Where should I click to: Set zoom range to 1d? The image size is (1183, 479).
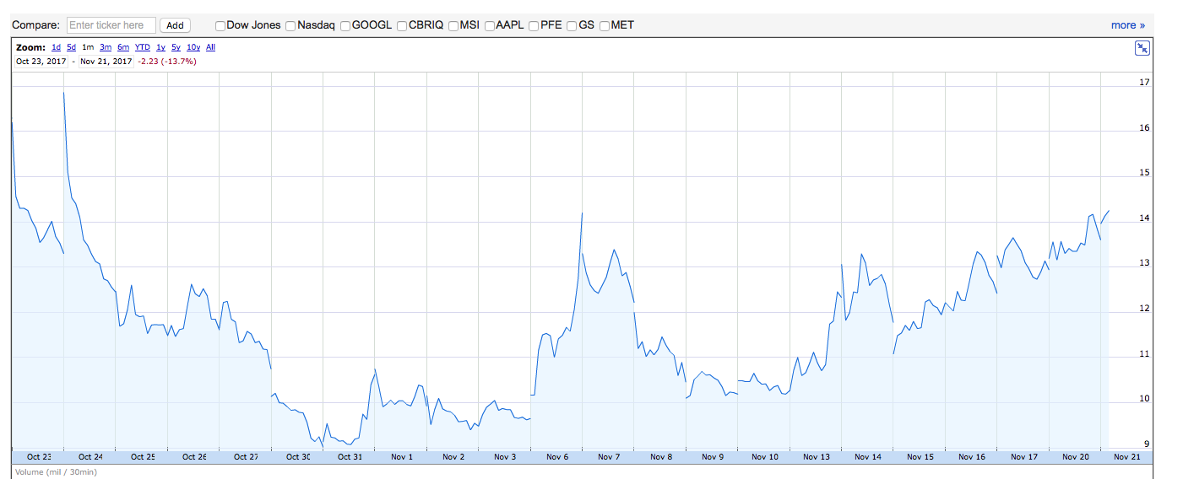(x=56, y=48)
